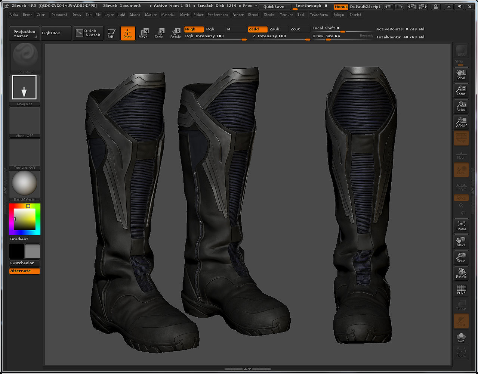478x374 pixels.
Task: Open the Draw menu
Action: click(77, 15)
